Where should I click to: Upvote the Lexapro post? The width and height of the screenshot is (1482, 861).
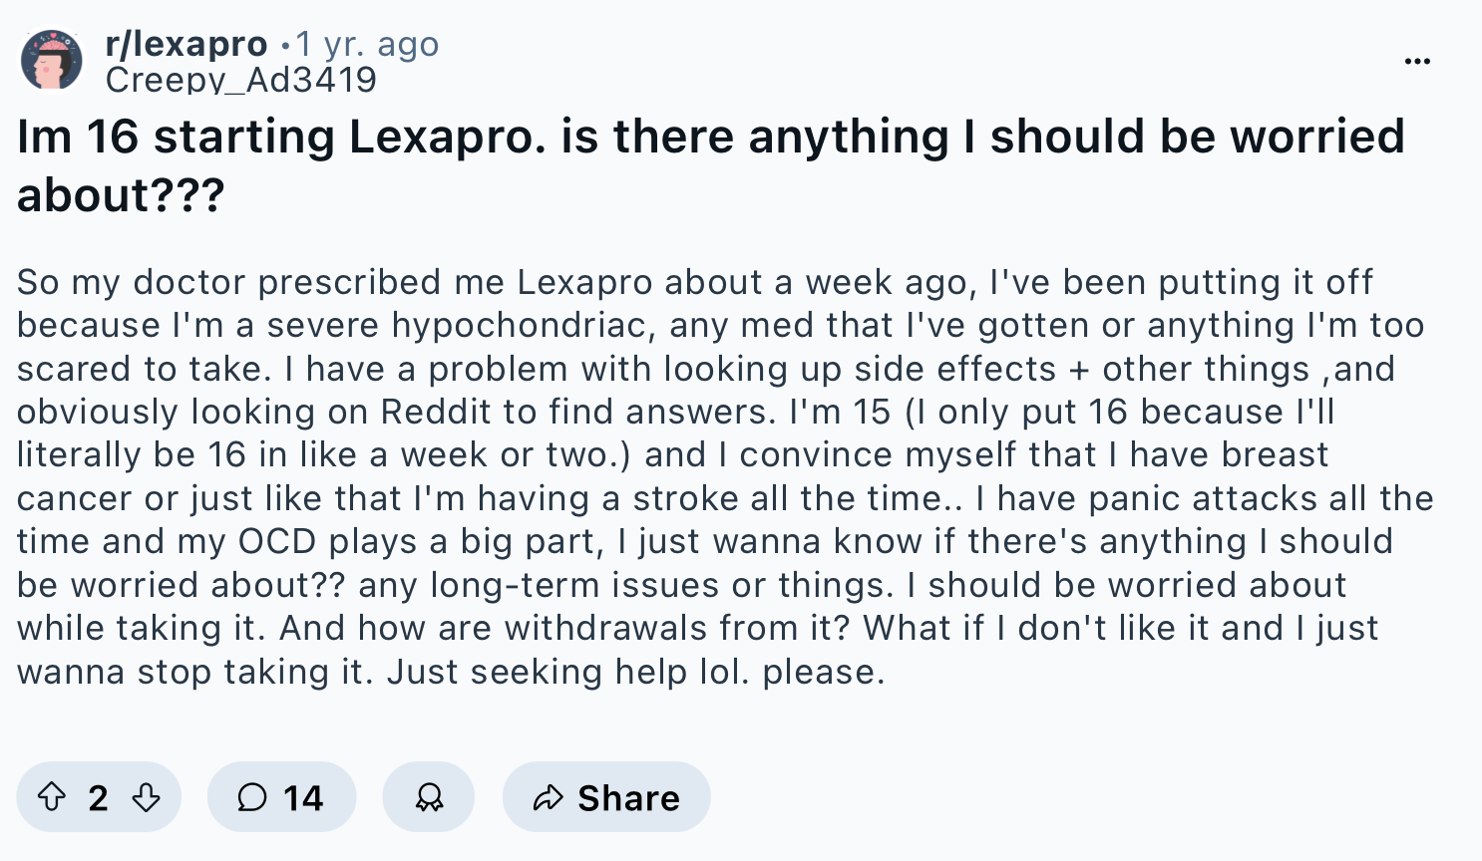(52, 797)
